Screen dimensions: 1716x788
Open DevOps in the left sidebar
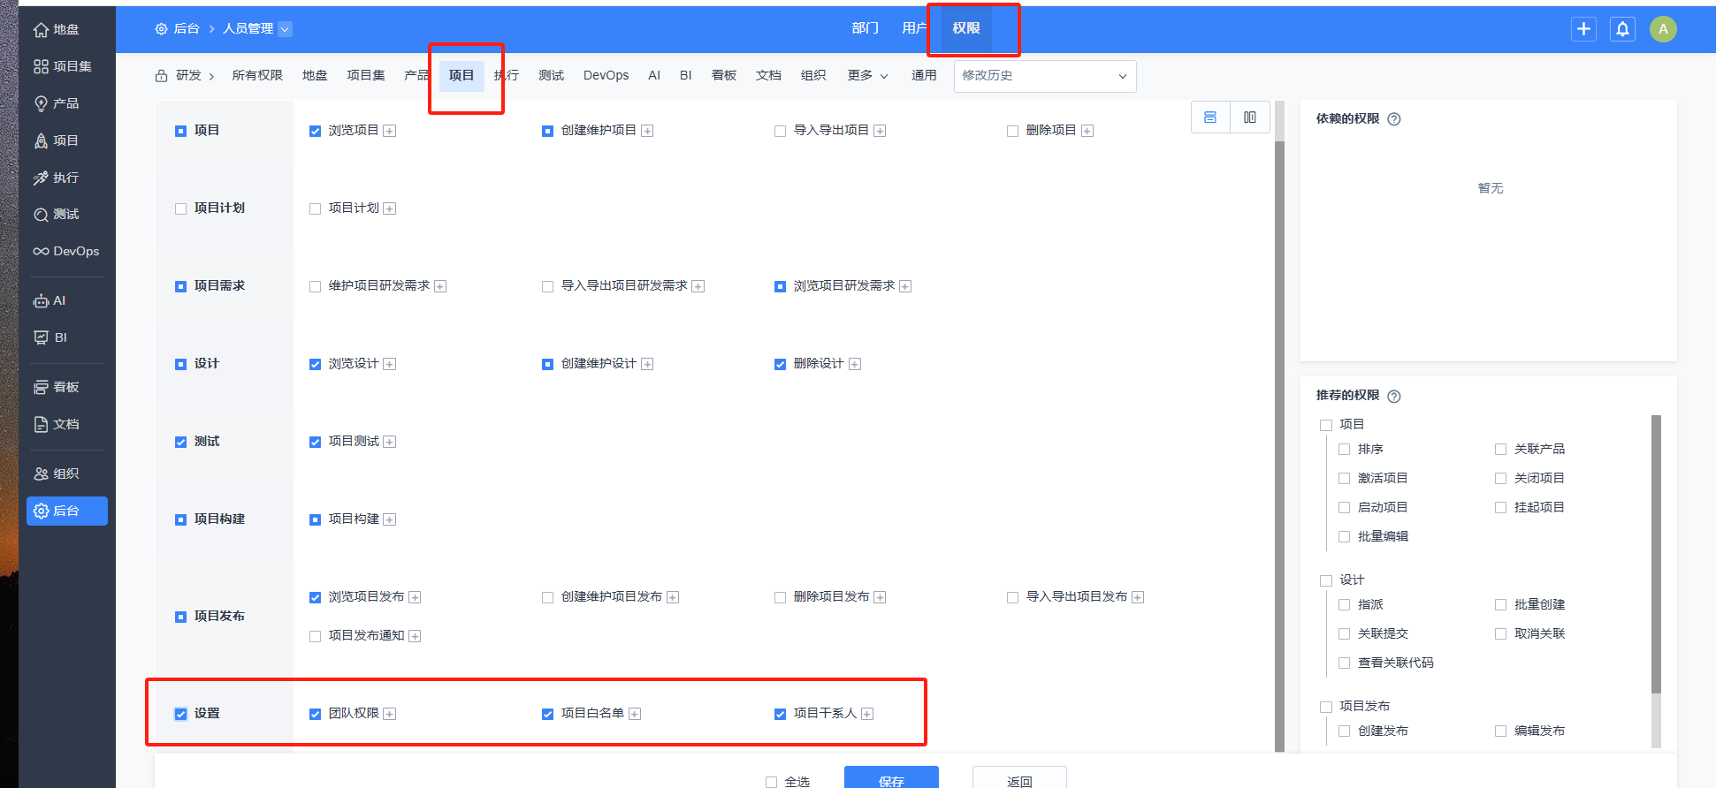click(x=66, y=252)
